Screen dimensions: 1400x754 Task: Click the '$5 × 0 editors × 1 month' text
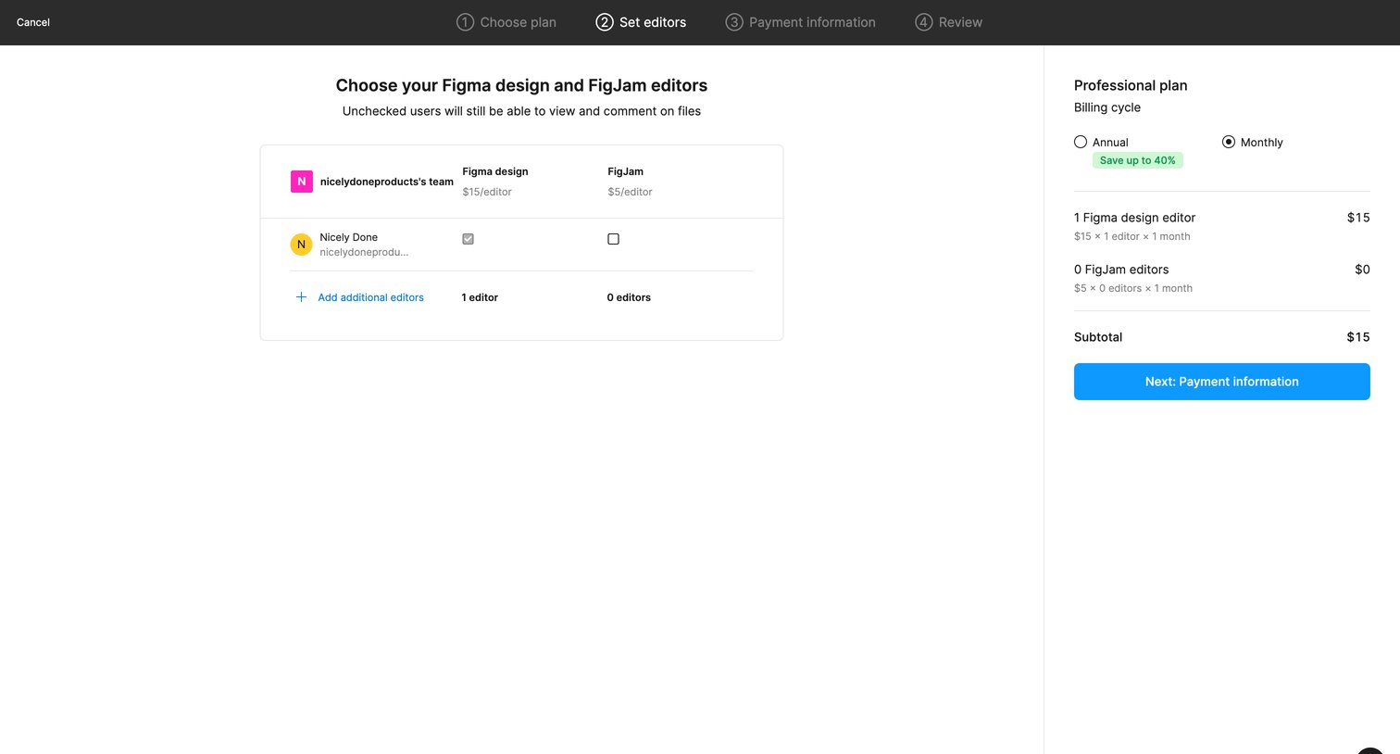click(x=1133, y=288)
